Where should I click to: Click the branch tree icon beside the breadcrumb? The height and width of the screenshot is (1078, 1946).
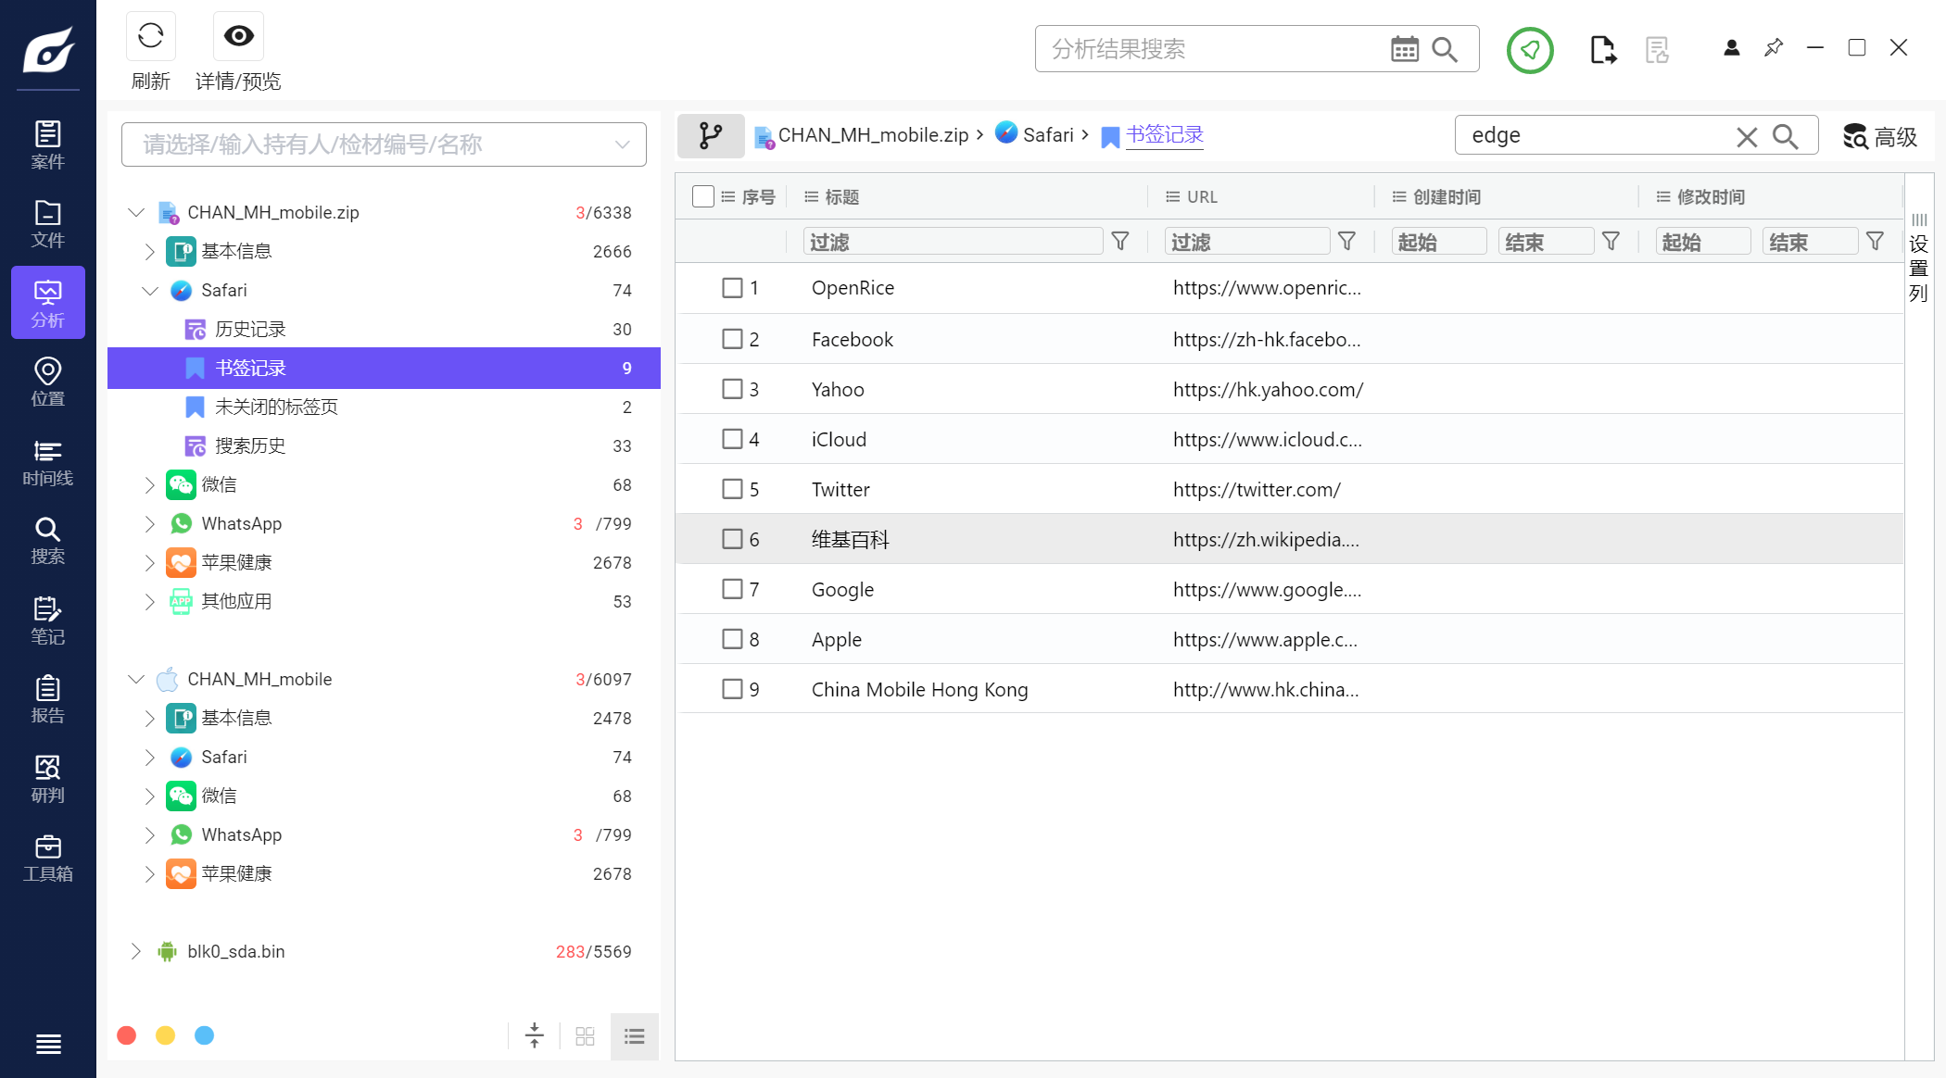(711, 136)
